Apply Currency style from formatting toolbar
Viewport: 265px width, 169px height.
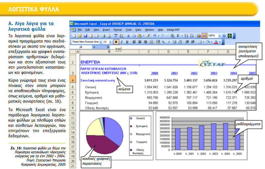pyautogui.click(x=158, y=42)
